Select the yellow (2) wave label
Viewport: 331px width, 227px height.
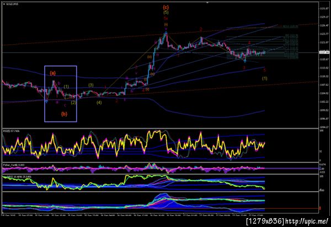click(x=73, y=103)
